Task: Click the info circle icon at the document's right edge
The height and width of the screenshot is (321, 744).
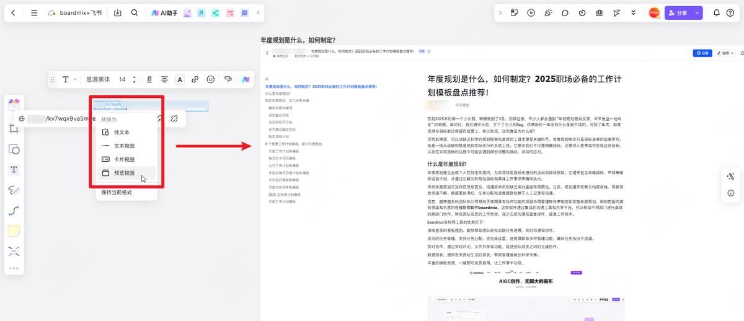Action: 730,193
